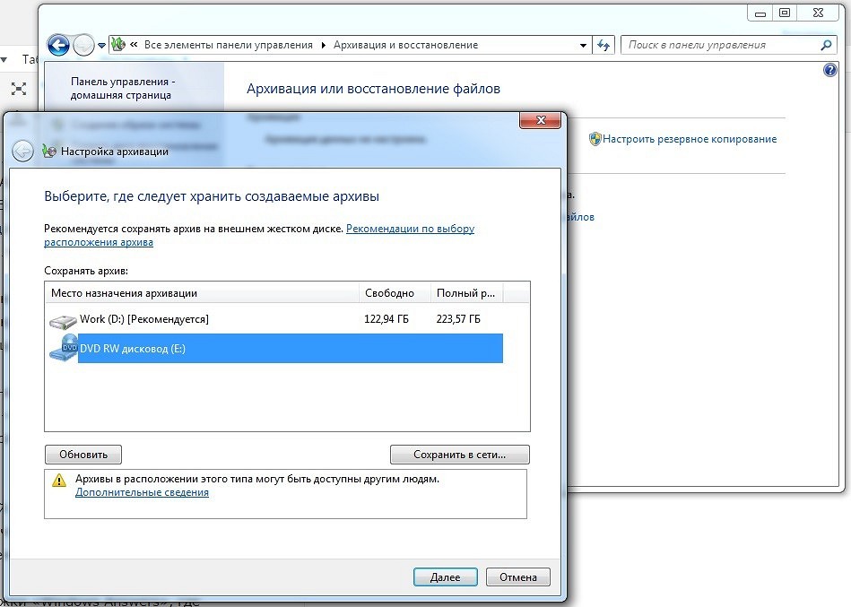Screen dimensions: 851x607
Task: Click the Архивация и восстановление breadcrumb
Action: [405, 45]
